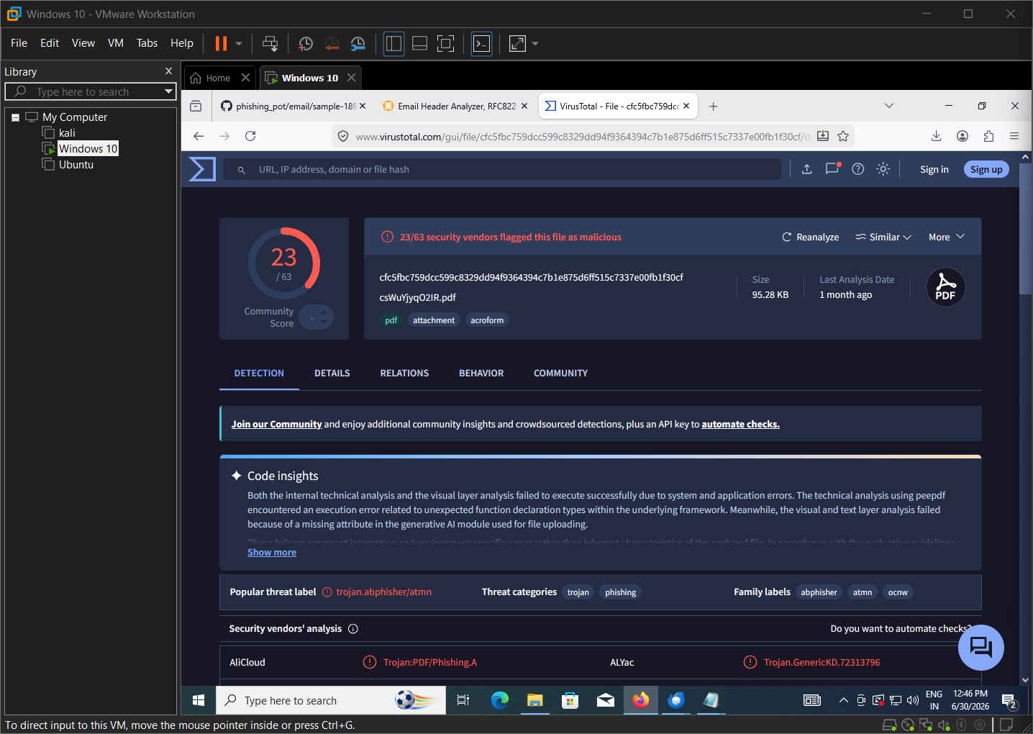Toggle the light or dark theme sun icon
The image size is (1033, 734).
pos(883,169)
